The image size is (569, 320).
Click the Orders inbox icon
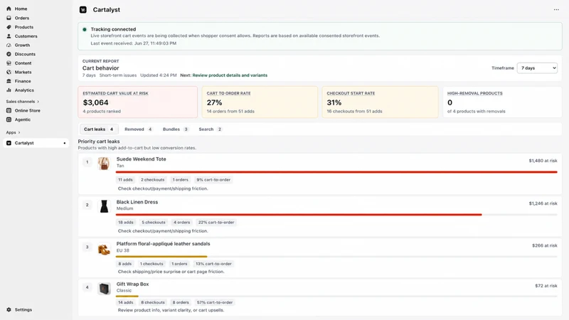click(x=9, y=18)
